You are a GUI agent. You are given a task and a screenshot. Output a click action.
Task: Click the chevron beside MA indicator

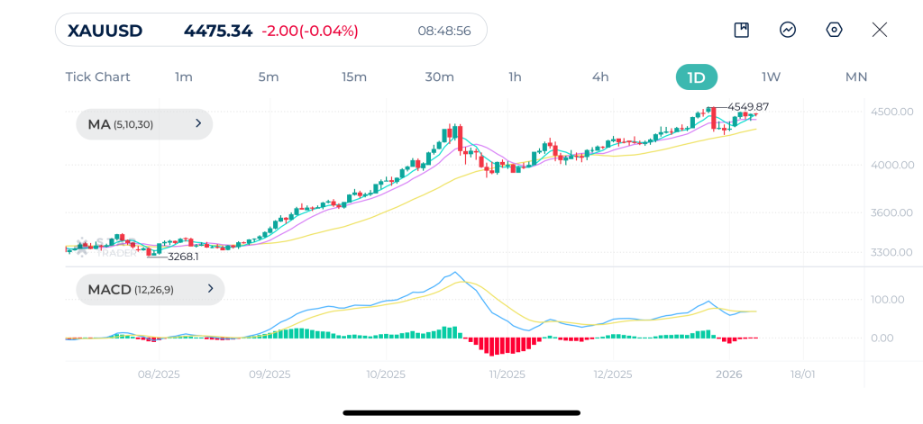pos(198,123)
